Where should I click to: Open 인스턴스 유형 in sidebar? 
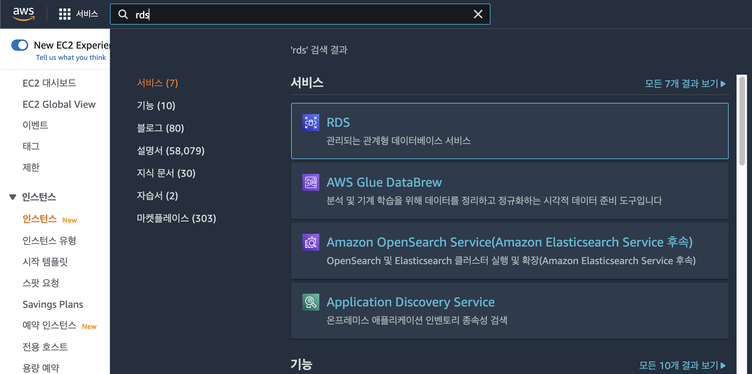(x=49, y=241)
